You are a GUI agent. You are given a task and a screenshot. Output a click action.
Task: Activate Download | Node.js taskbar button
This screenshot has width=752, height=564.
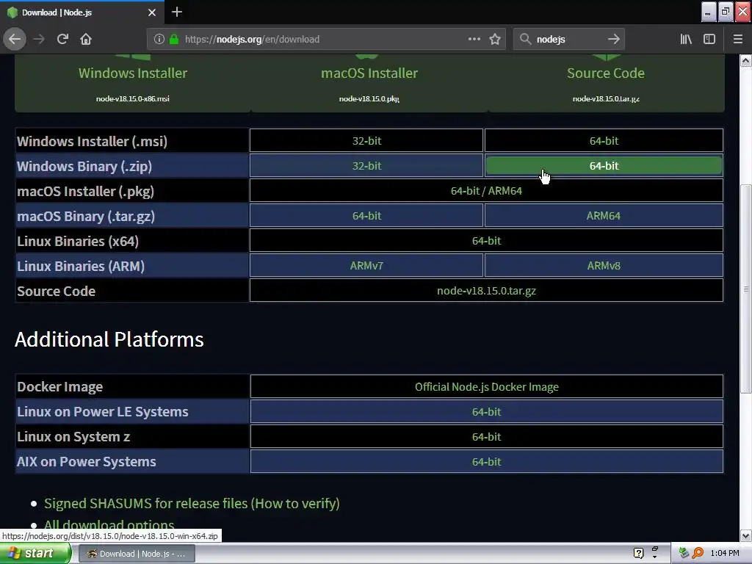click(x=137, y=554)
